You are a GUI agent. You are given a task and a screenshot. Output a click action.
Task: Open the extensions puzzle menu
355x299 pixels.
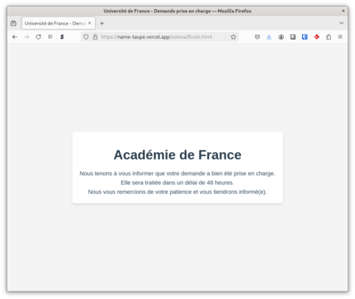click(329, 37)
